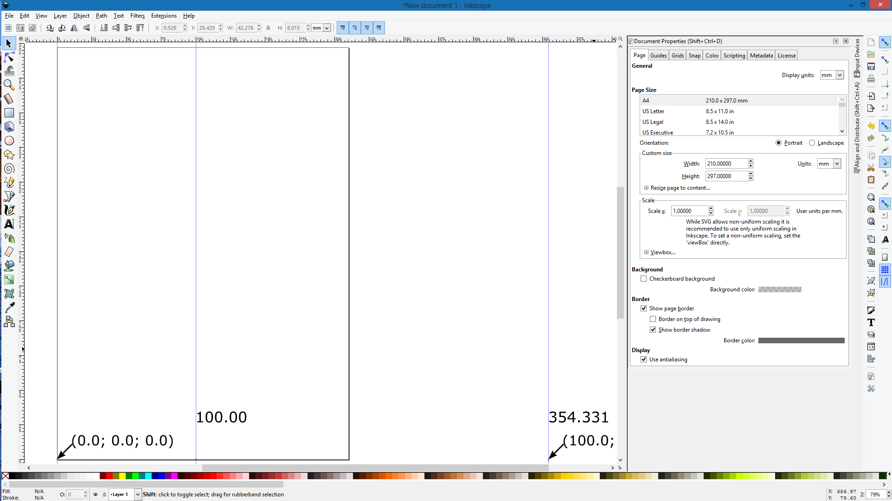Select the 3D Box tool
Image resolution: width=892 pixels, height=501 pixels.
[9, 127]
